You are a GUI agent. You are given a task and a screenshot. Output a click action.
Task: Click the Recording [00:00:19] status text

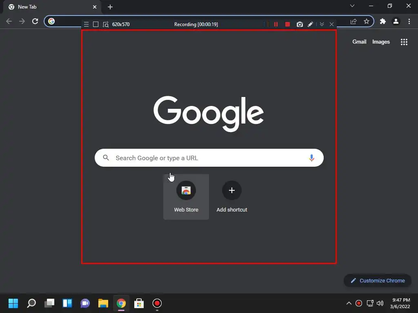click(x=196, y=24)
